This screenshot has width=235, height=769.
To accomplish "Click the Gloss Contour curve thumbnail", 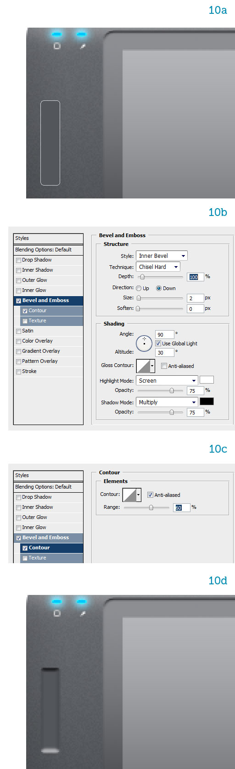I will click(143, 366).
